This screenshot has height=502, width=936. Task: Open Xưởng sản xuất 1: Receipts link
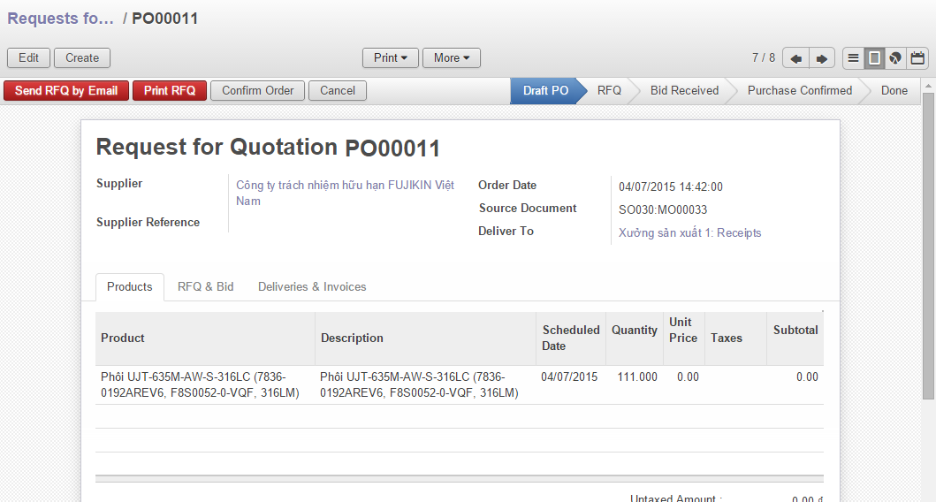tap(689, 233)
